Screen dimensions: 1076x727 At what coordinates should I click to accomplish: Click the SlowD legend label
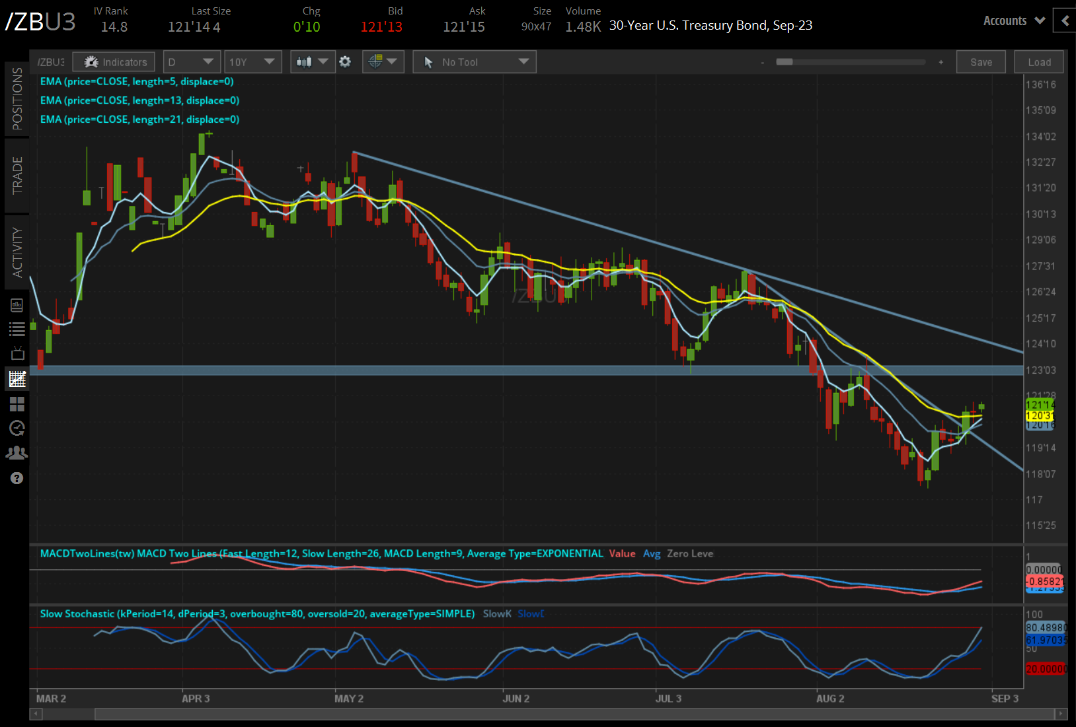point(531,613)
